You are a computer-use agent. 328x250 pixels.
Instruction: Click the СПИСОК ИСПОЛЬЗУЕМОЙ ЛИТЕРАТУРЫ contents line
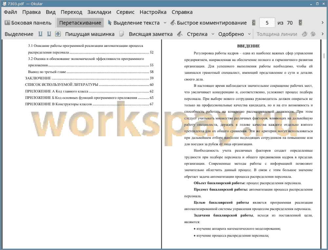click(x=89, y=85)
